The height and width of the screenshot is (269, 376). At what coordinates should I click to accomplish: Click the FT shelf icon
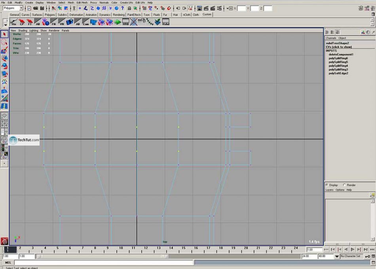[x=30, y=22]
